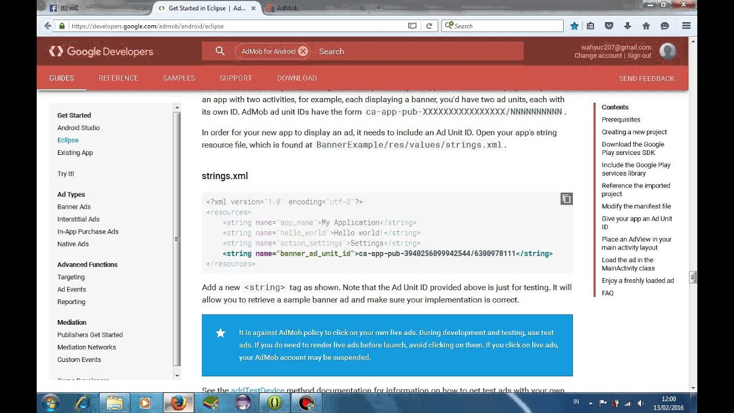Click the volume speaker tray icon

[641, 403]
